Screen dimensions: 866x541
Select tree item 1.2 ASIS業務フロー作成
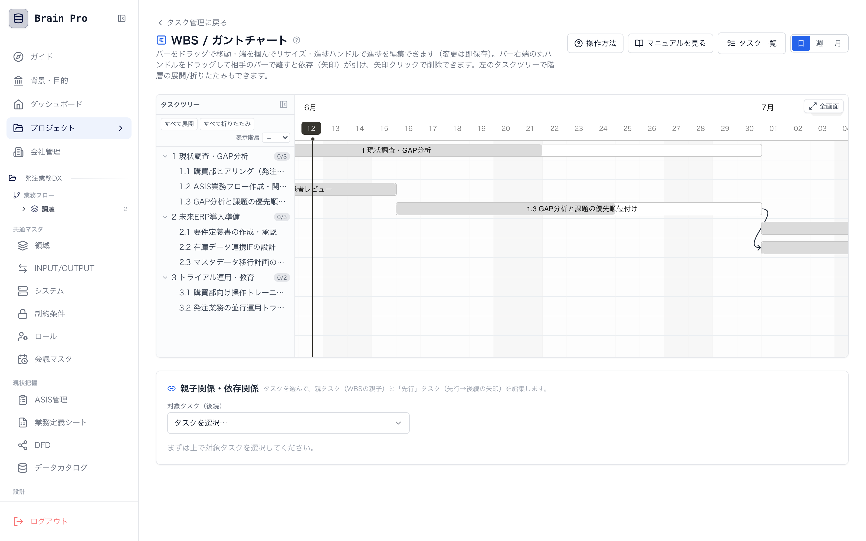(x=233, y=186)
